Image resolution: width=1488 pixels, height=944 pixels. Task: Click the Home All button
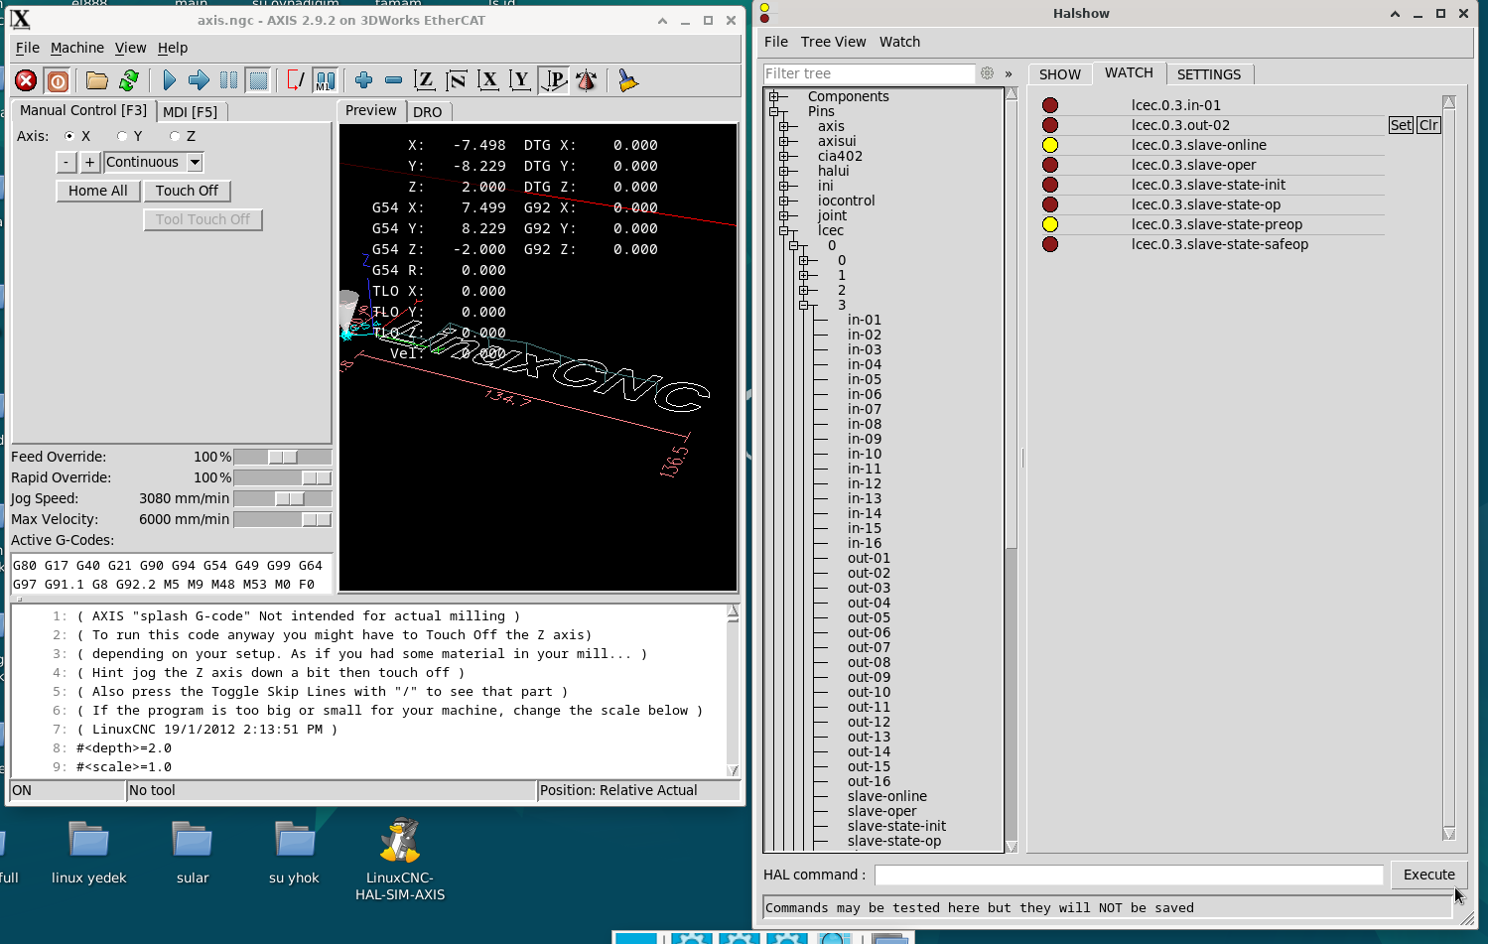97,191
